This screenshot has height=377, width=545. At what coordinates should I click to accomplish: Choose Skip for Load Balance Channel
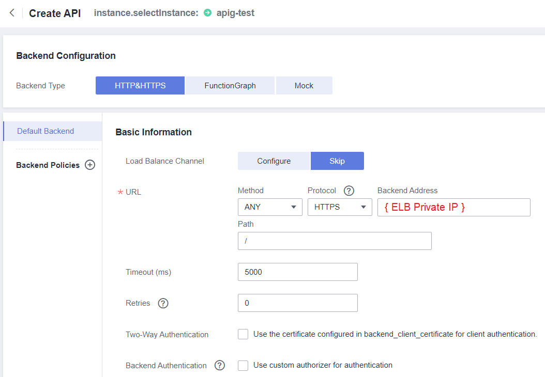[x=337, y=161]
